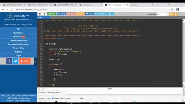Select Interactive Console radio button
The height and width of the screenshot is (104, 185).
[53, 98]
